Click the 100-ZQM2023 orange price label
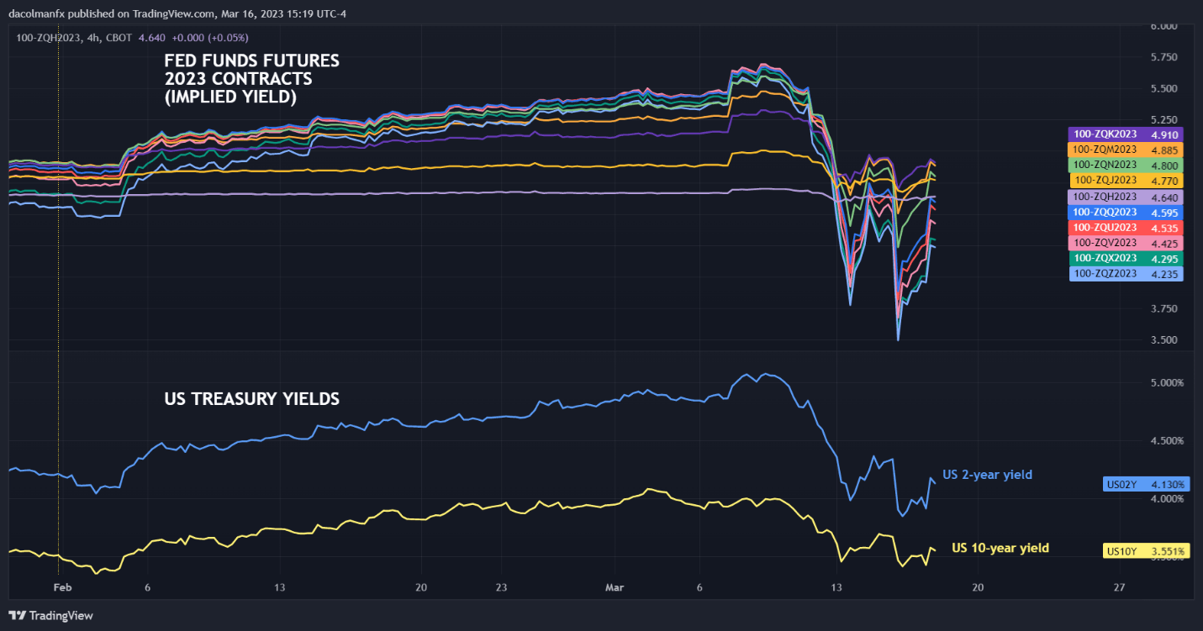Image resolution: width=1203 pixels, height=631 pixels. point(1125,150)
